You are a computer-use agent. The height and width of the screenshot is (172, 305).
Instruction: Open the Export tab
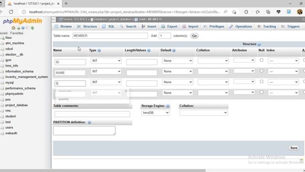(169, 27)
